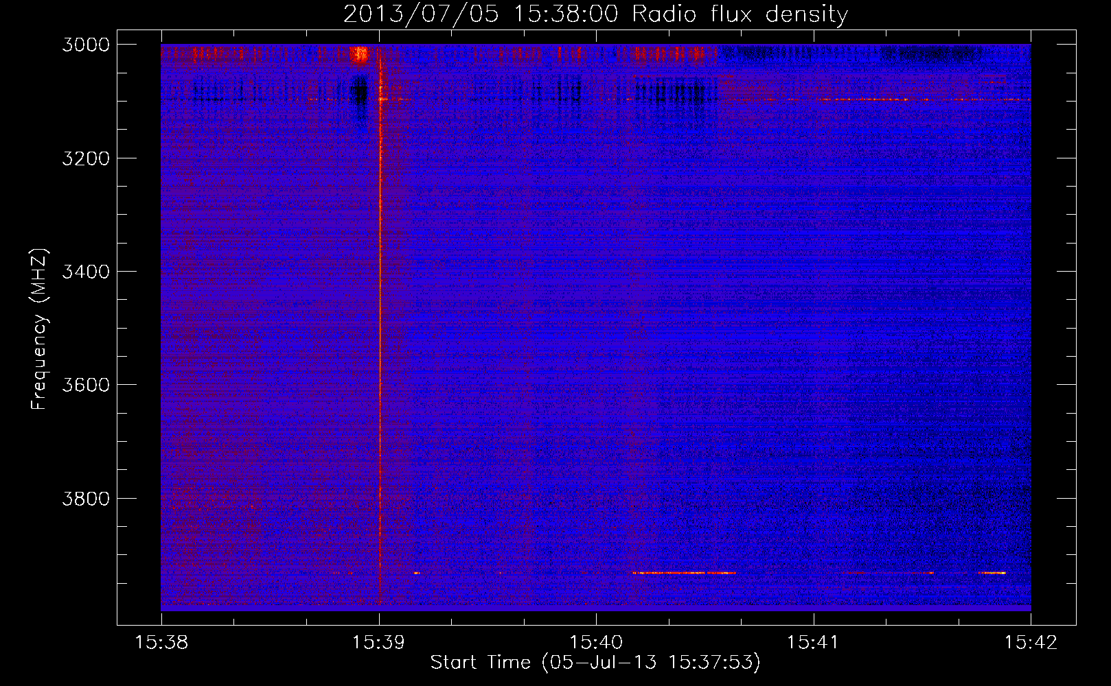
Task: Click the 'Start Time (05-Jul-13 15:37:53)' label
Action: point(595,663)
